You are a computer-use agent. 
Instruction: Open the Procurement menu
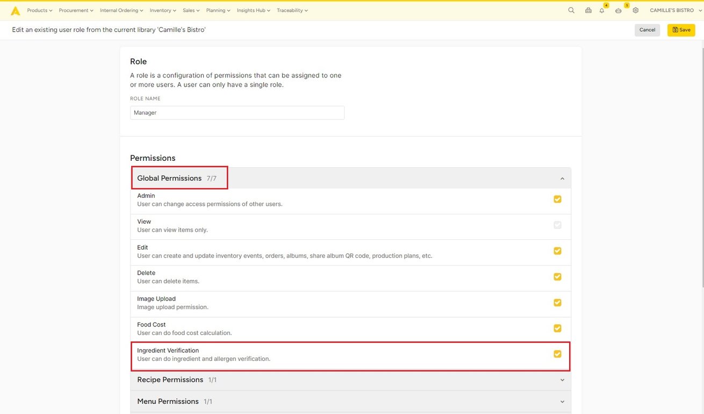tap(76, 10)
